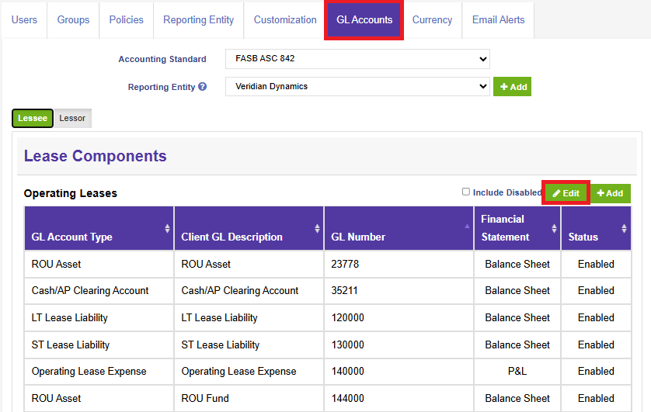
Task: Select the GL Accounts tab
Action: pos(364,20)
